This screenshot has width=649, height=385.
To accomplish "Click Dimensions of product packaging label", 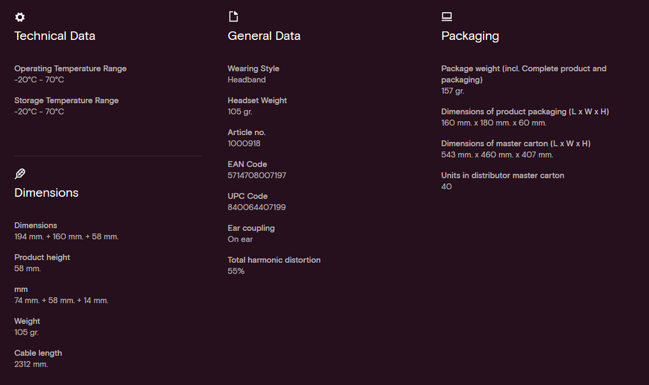I will (x=525, y=111).
